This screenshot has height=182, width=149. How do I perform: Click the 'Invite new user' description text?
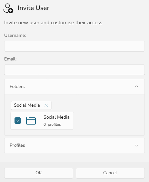click(x=53, y=23)
